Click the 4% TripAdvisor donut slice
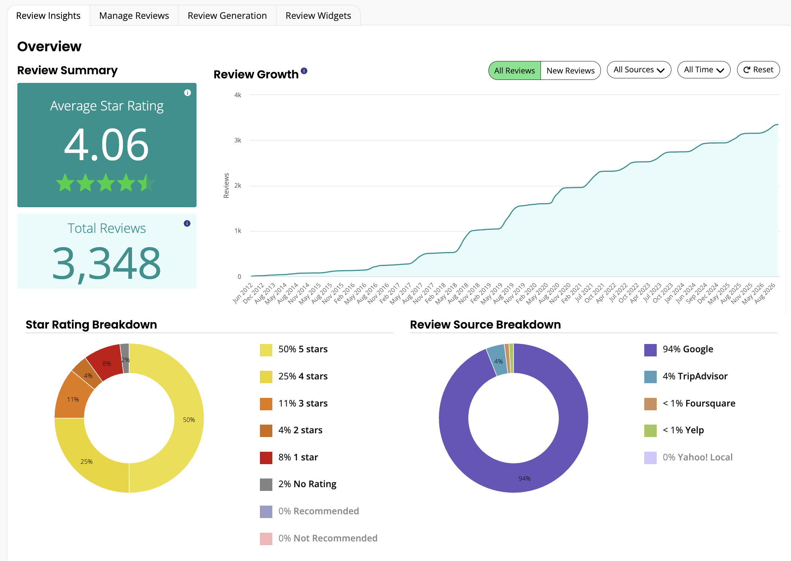This screenshot has width=791, height=561. coord(498,361)
